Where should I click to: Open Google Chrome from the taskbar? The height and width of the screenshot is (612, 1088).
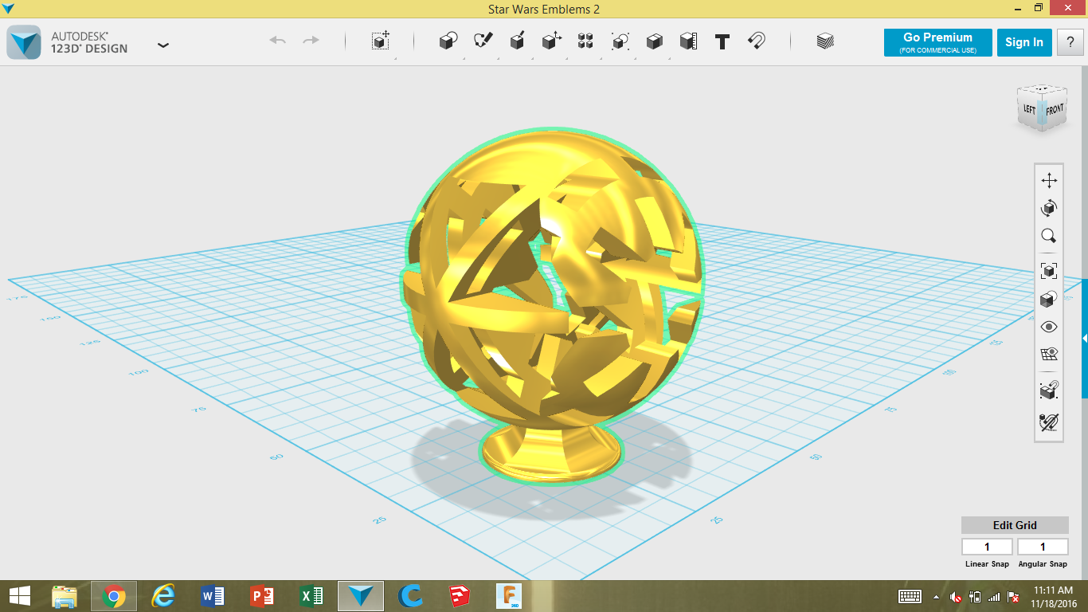pyautogui.click(x=114, y=596)
